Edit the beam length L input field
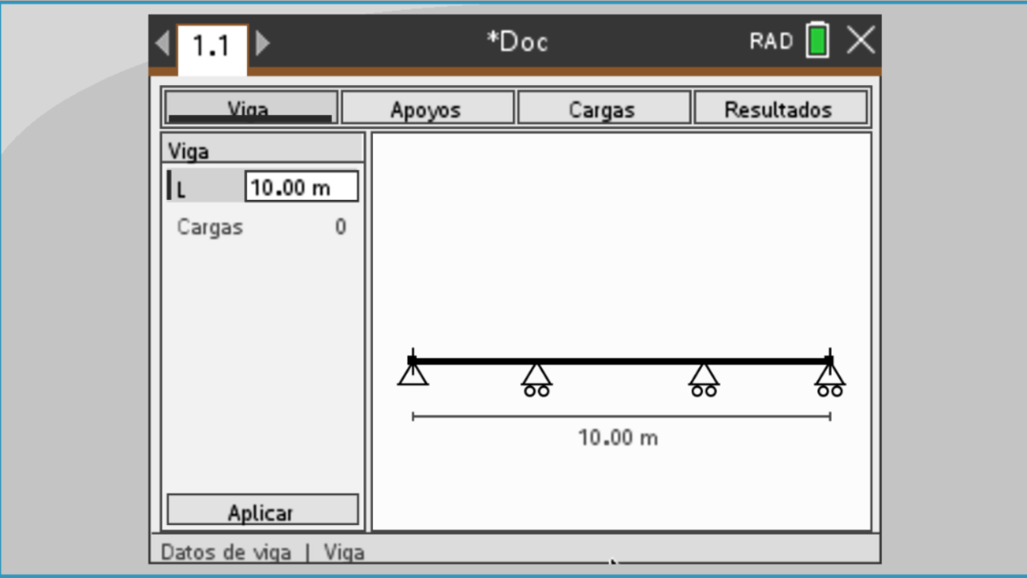The width and height of the screenshot is (1027, 578). [302, 187]
